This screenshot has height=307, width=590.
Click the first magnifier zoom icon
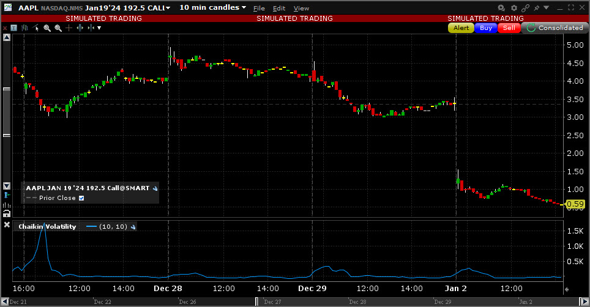click(47, 28)
